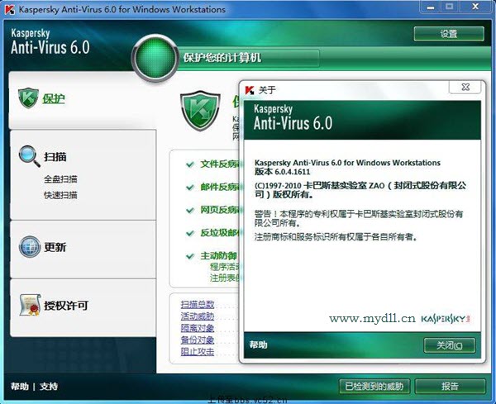Open 网页反病毒 component

pyautogui.click(x=220, y=210)
